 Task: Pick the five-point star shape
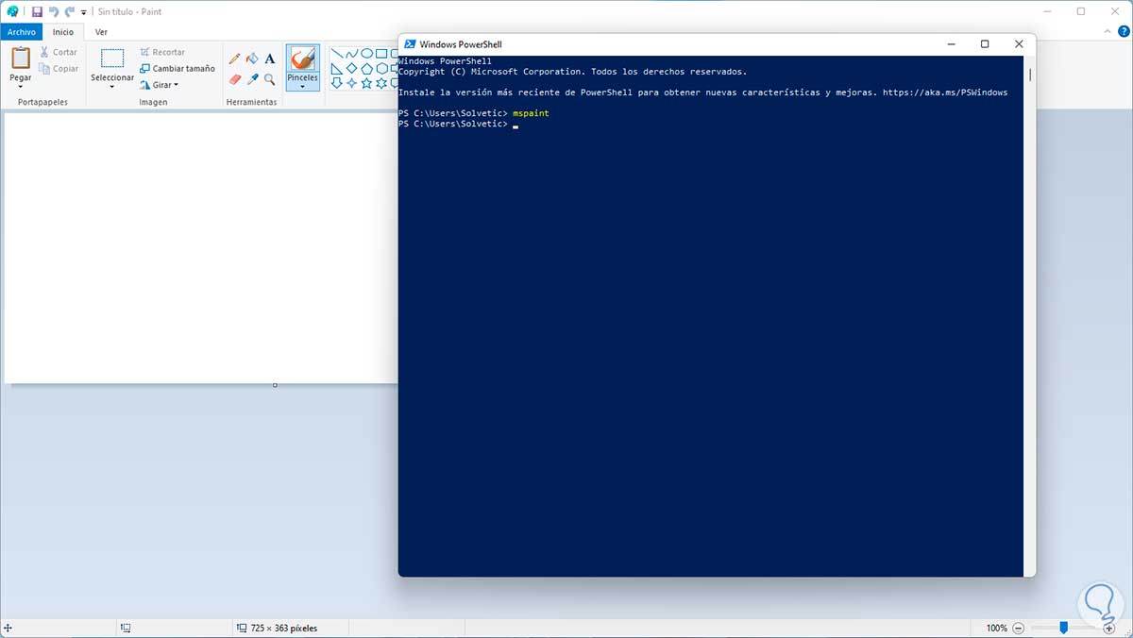point(367,83)
